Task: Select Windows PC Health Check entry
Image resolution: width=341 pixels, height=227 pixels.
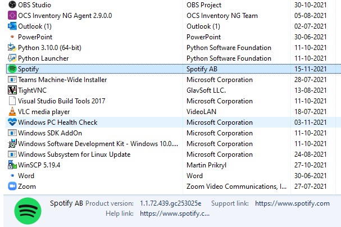Action: pos(58,122)
